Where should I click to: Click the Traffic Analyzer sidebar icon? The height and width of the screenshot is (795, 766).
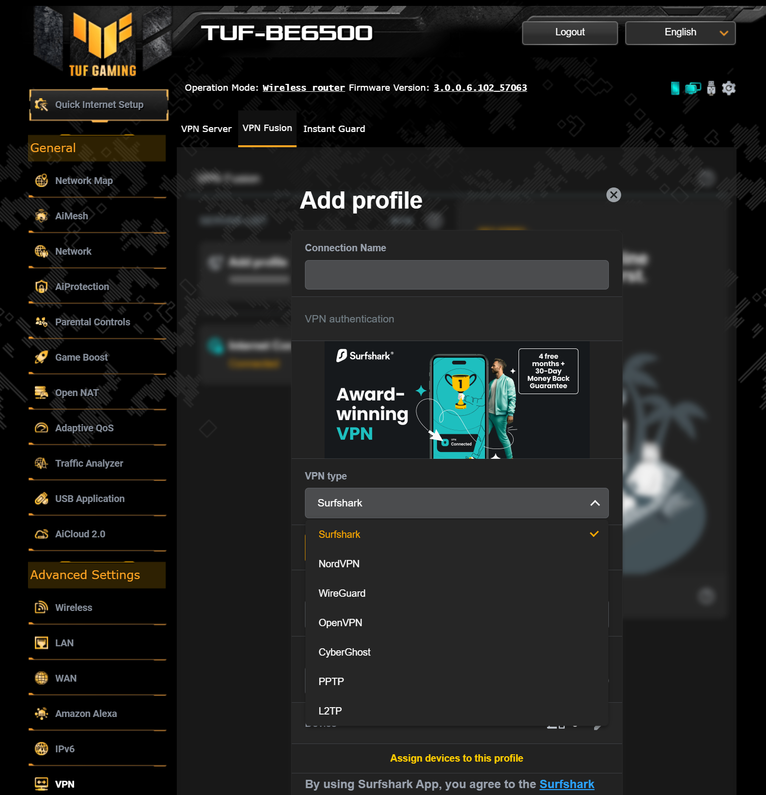(41, 463)
